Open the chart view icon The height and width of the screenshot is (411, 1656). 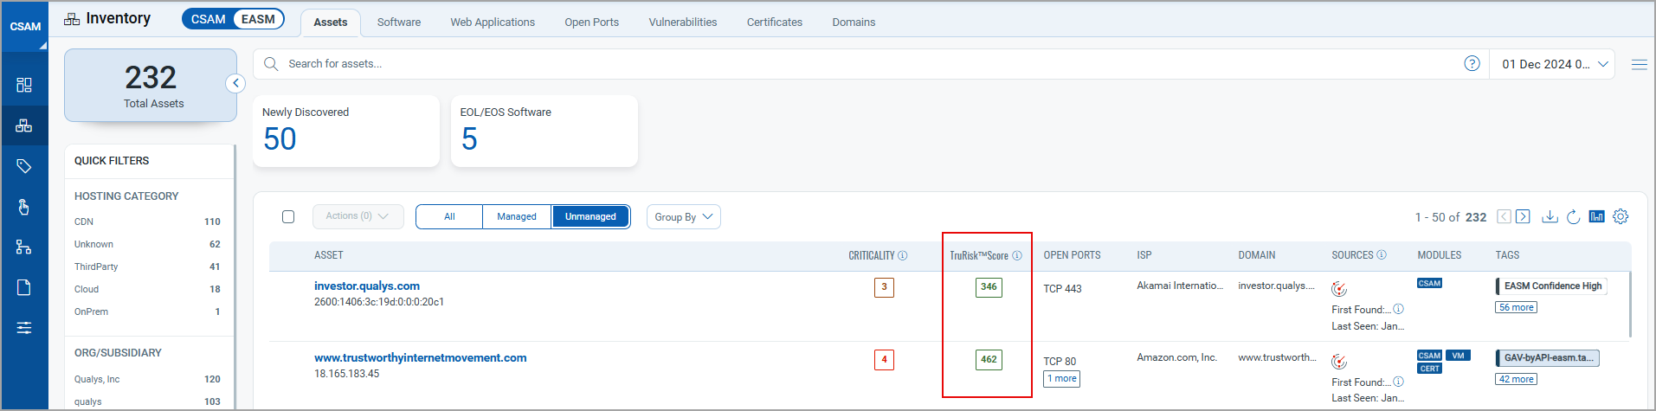coord(1597,216)
